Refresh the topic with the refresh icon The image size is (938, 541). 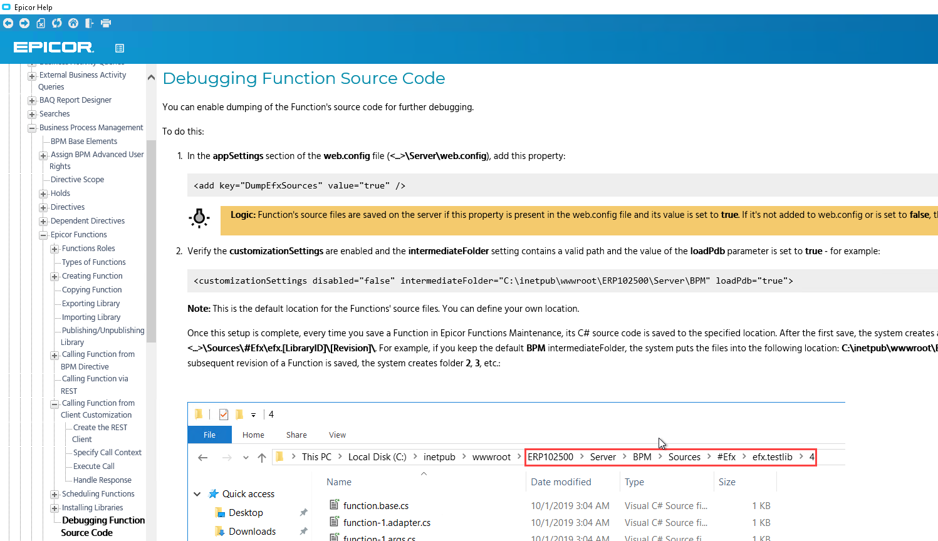point(56,23)
